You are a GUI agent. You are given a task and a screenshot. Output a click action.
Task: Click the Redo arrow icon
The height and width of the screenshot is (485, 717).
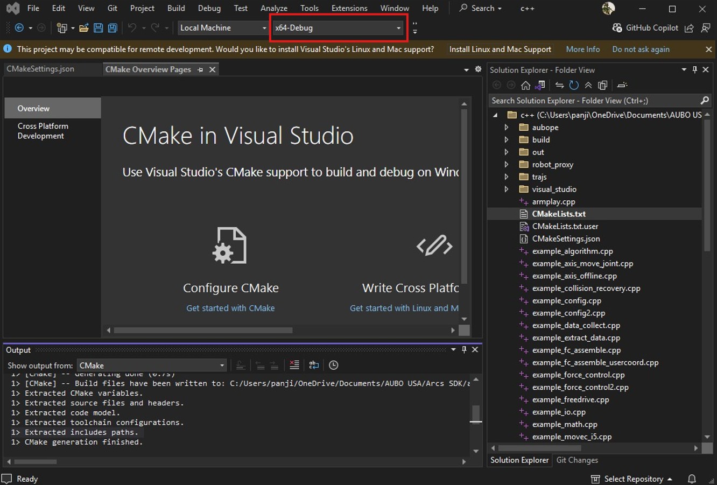155,28
